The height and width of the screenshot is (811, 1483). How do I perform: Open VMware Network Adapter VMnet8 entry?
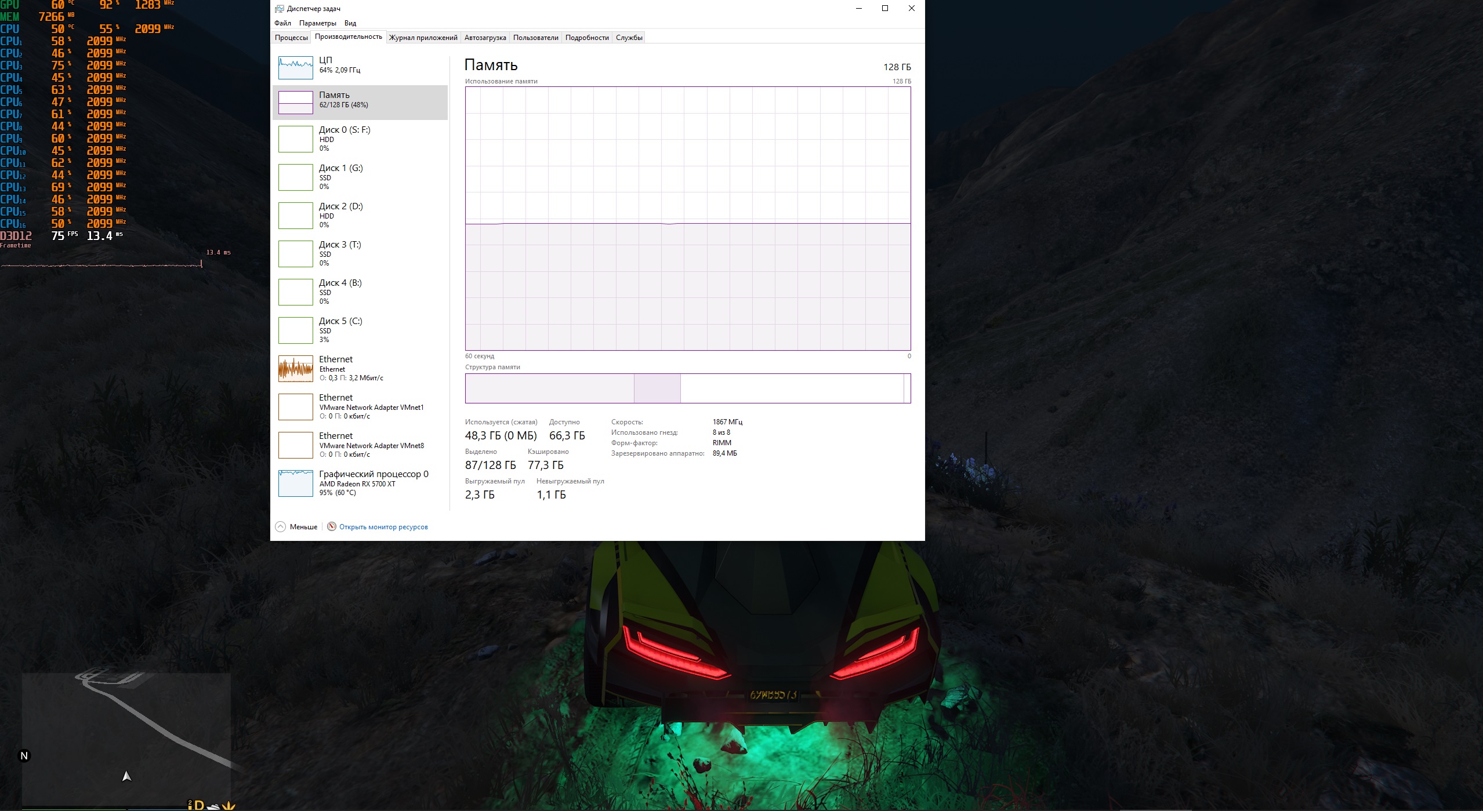pos(371,445)
